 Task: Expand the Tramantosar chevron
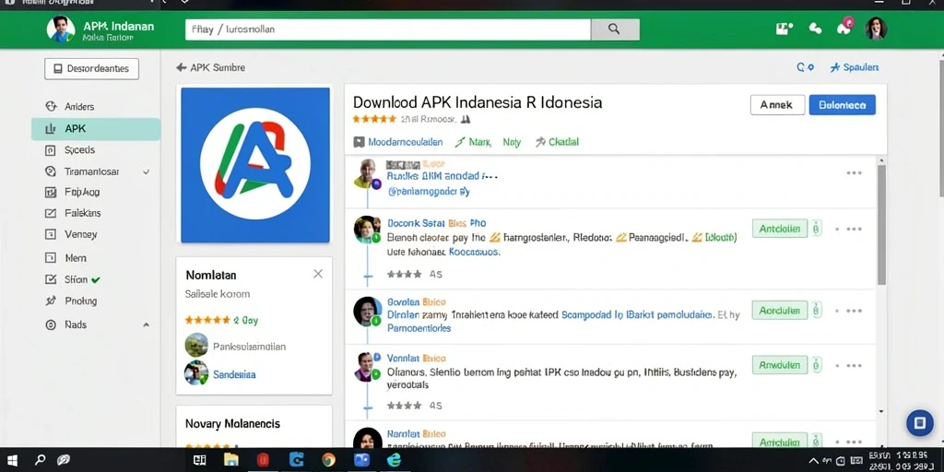click(146, 172)
